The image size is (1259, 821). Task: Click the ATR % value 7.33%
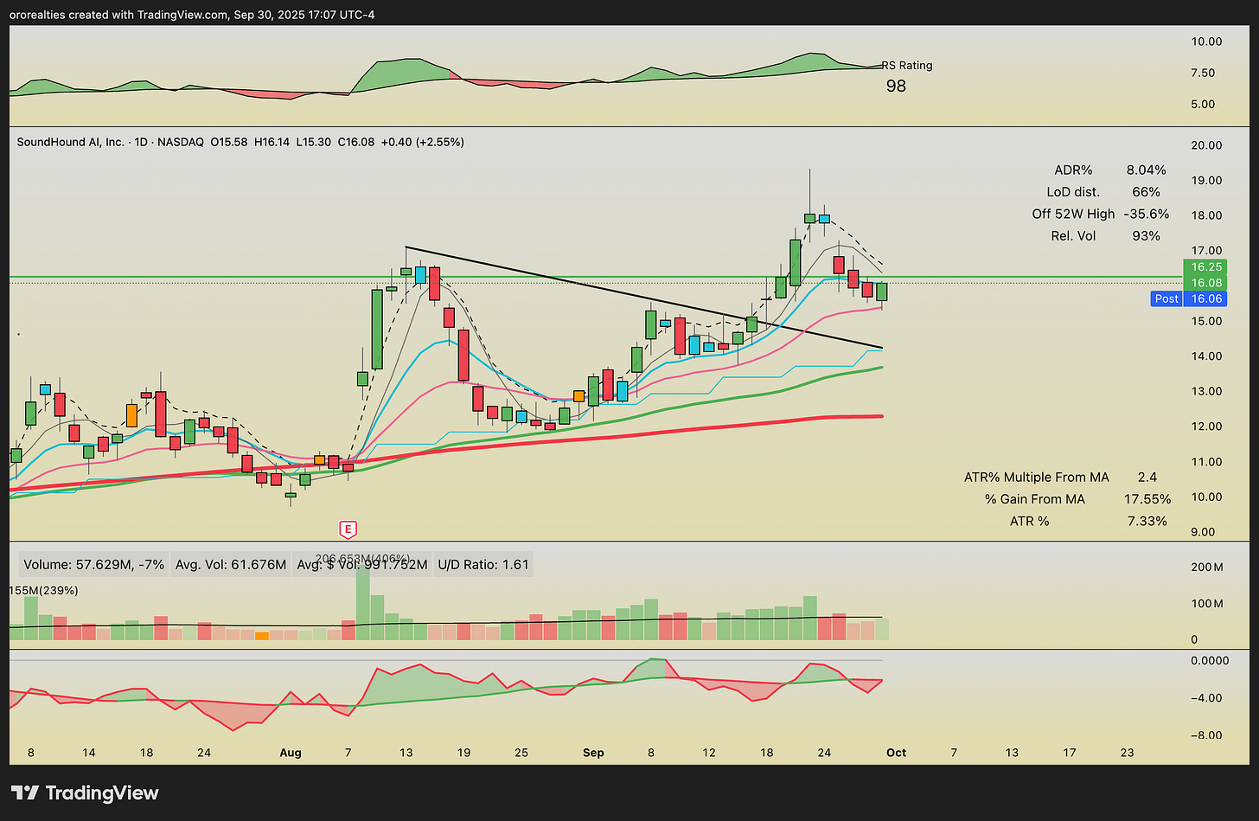pyautogui.click(x=1148, y=521)
